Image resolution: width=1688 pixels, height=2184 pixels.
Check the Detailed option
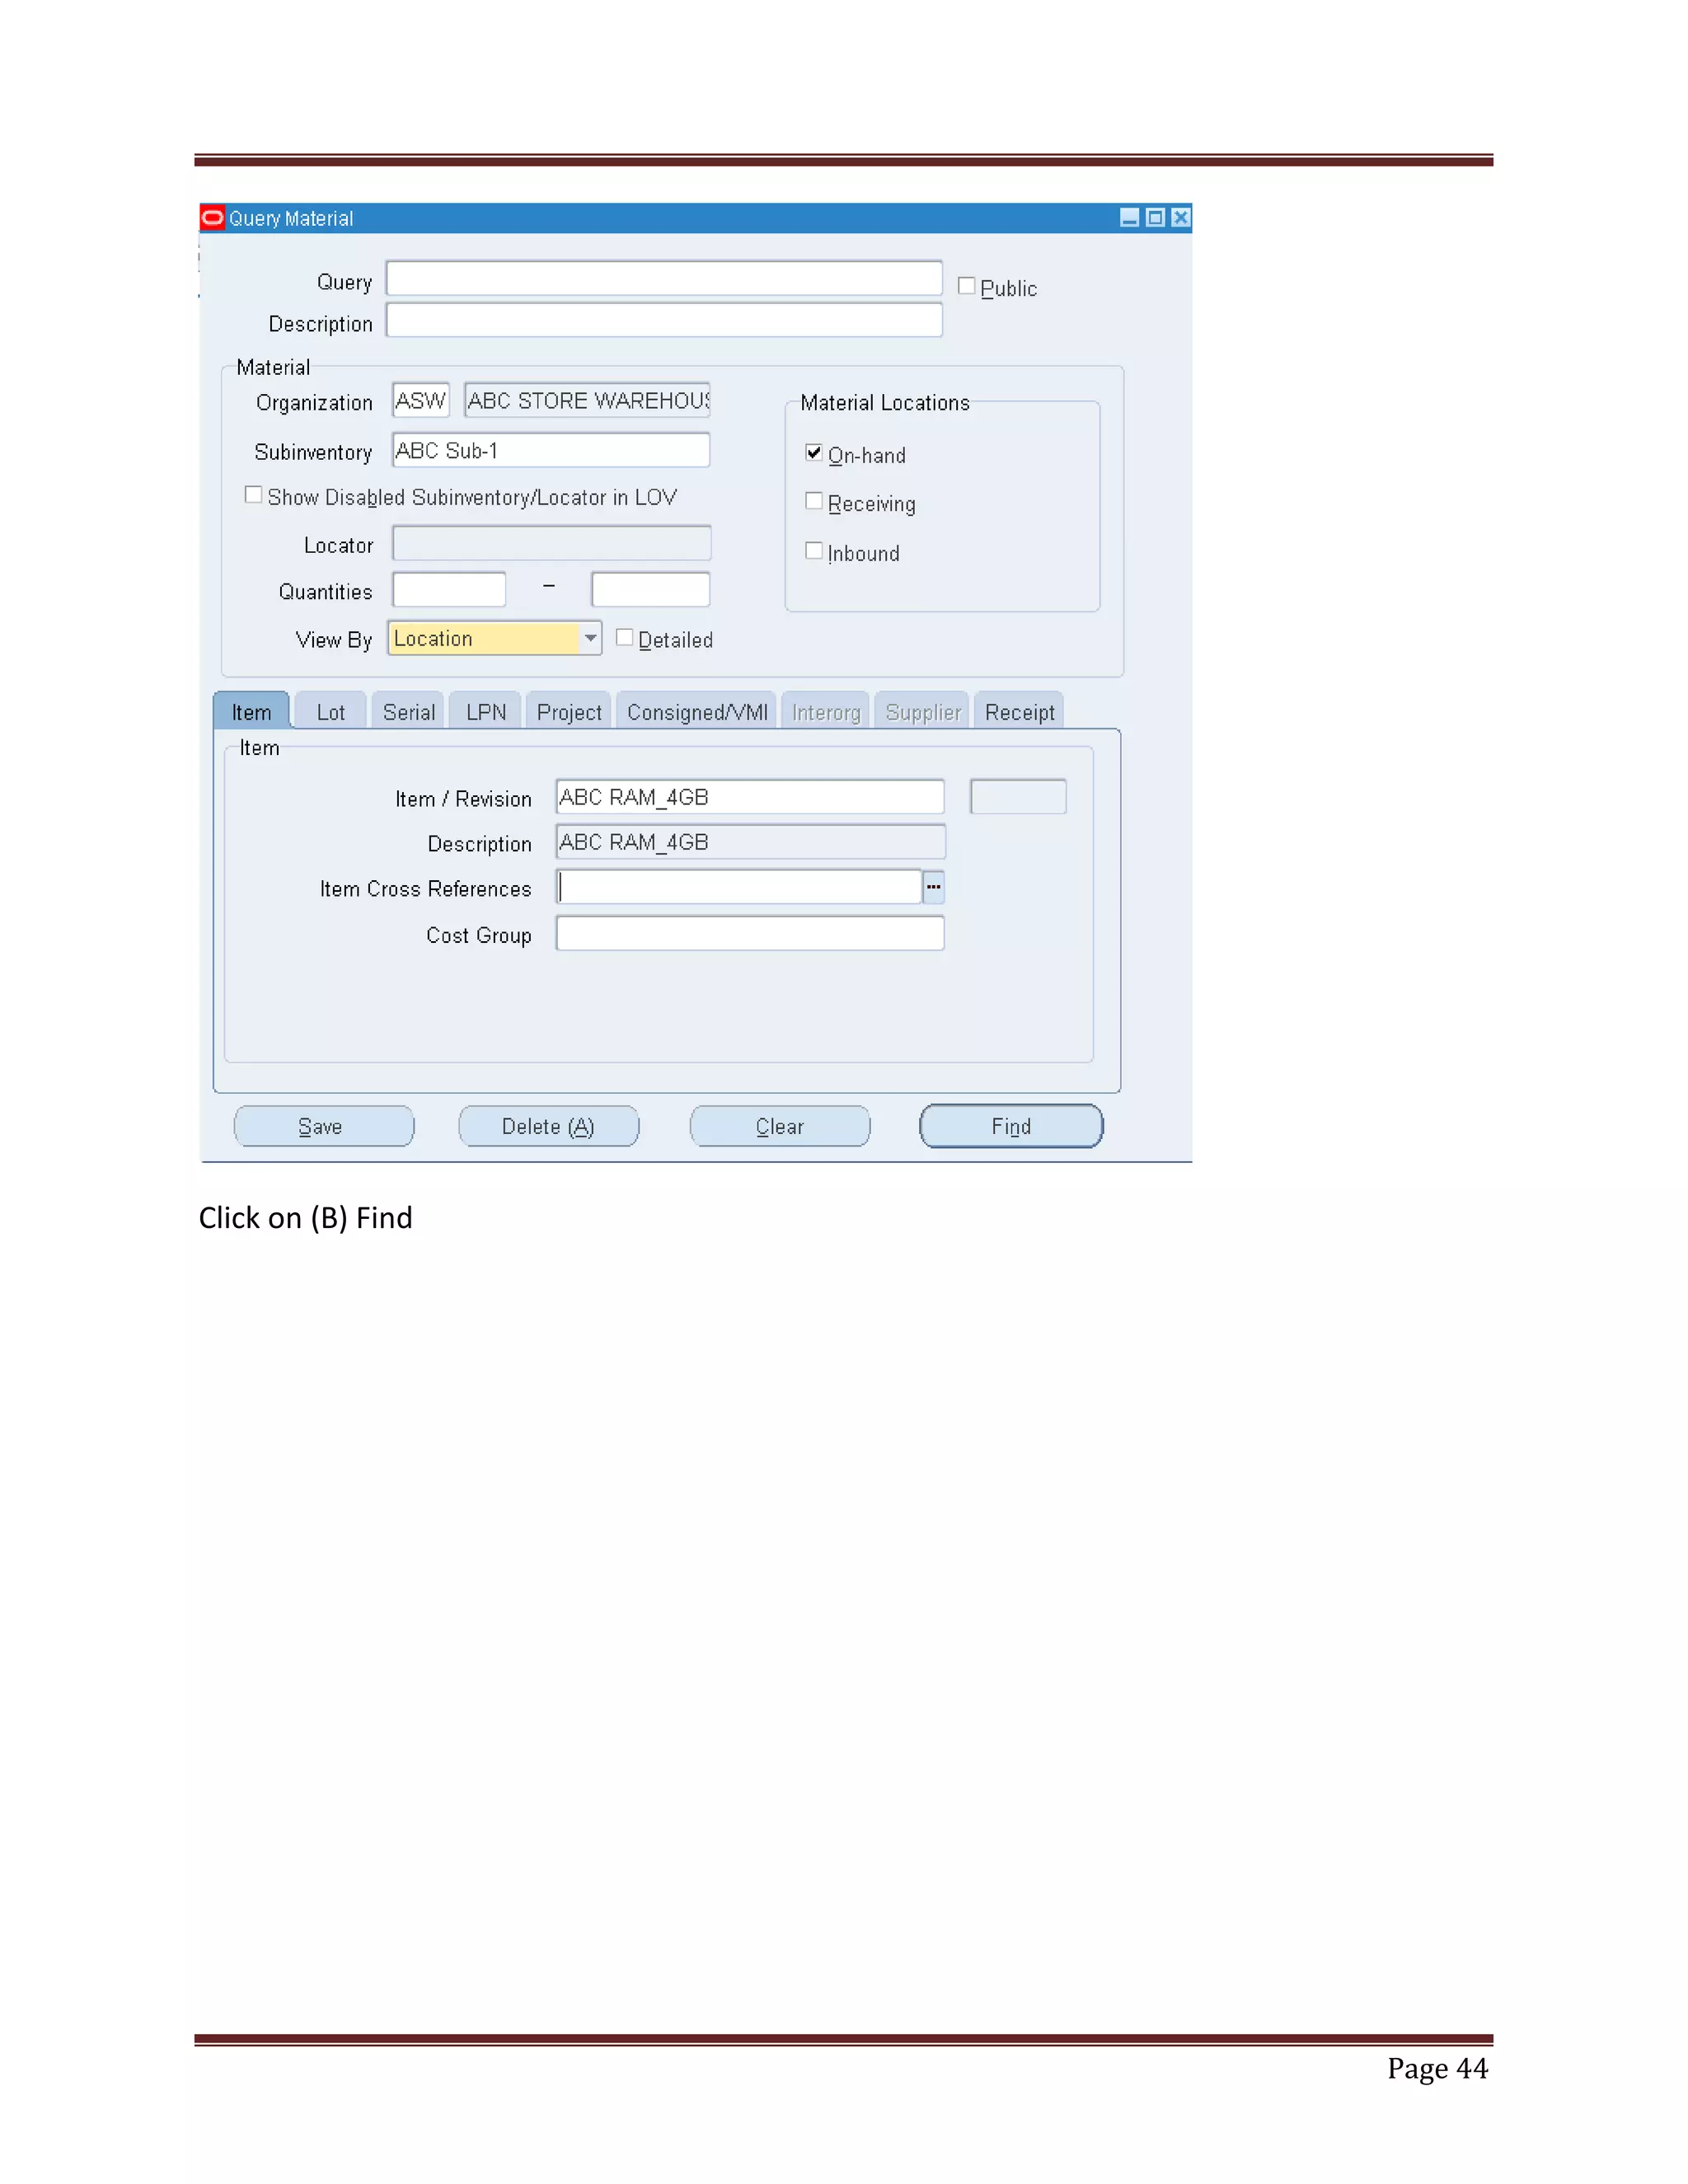tap(624, 638)
